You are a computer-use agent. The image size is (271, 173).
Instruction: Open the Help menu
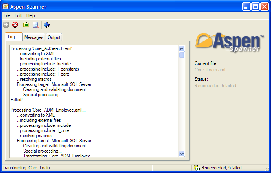point(31,15)
